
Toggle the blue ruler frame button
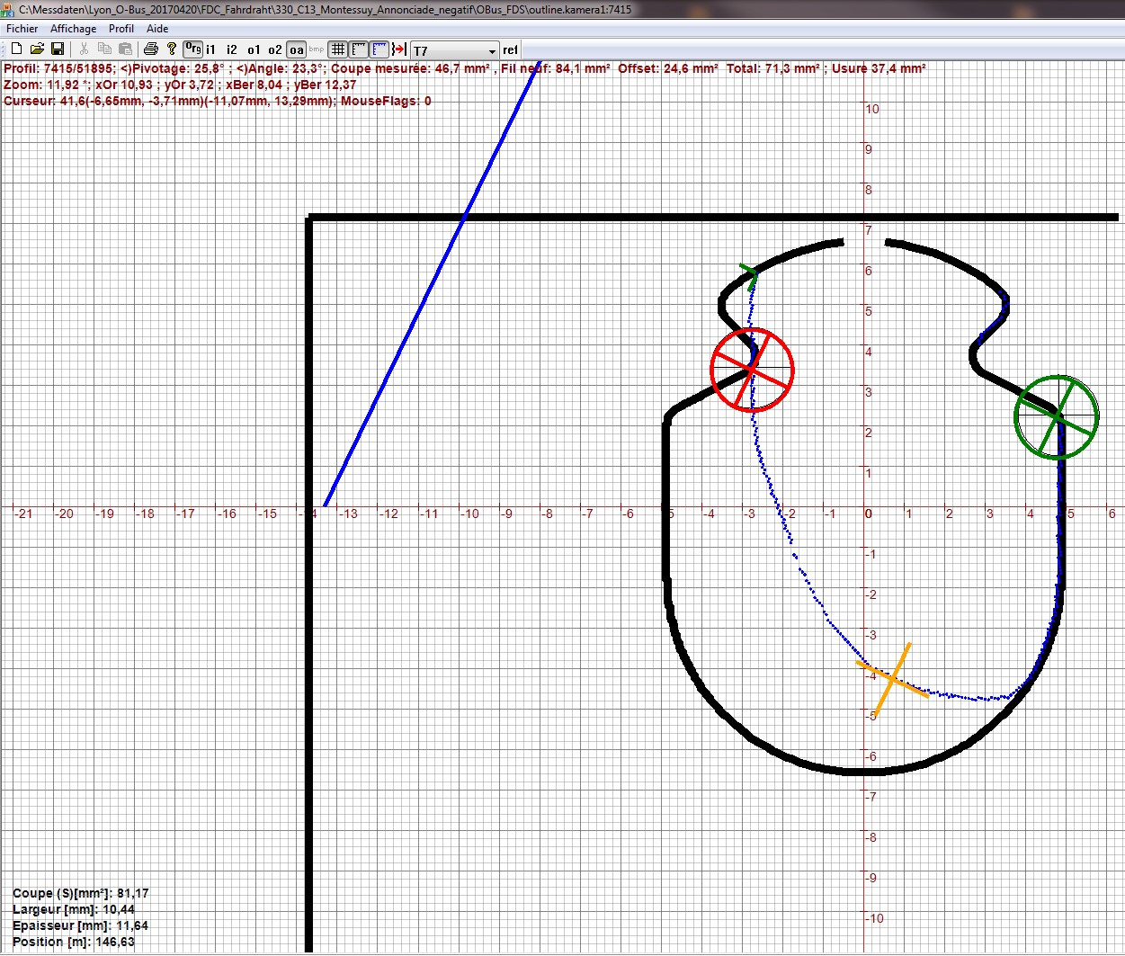pos(379,49)
